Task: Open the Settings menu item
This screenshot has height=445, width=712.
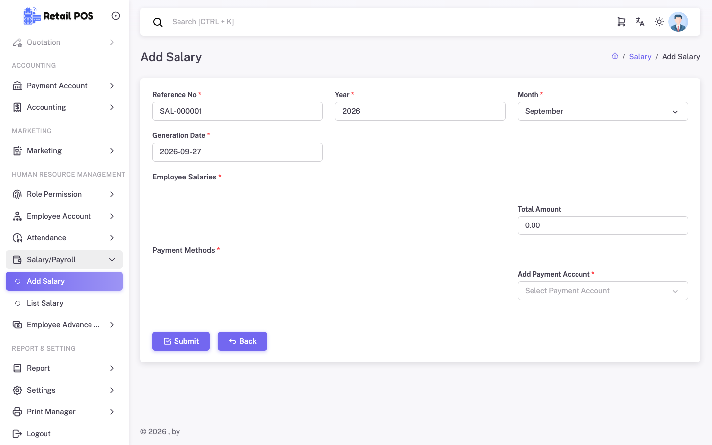Action: [x=64, y=390]
